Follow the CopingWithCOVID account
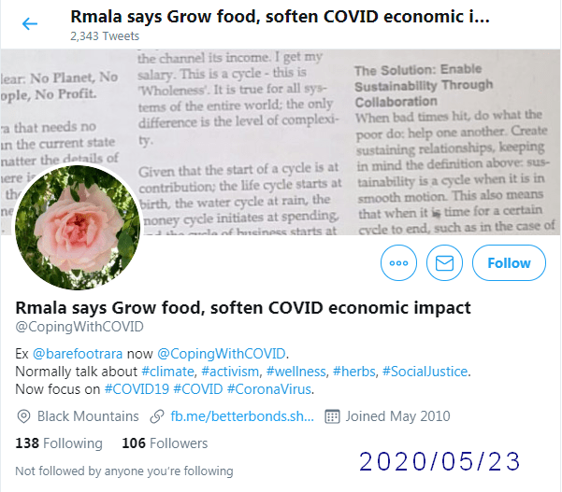 pyautogui.click(x=509, y=263)
